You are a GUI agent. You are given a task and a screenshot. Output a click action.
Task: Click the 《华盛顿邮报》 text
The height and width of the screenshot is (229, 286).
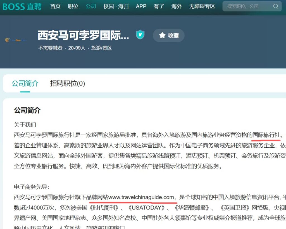(192, 208)
